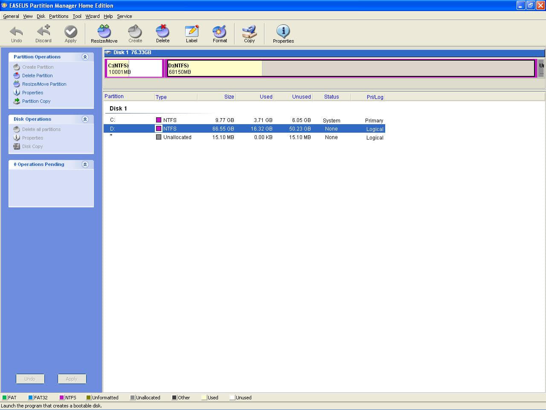Sort by the Status column header
546x410 pixels.
point(331,97)
